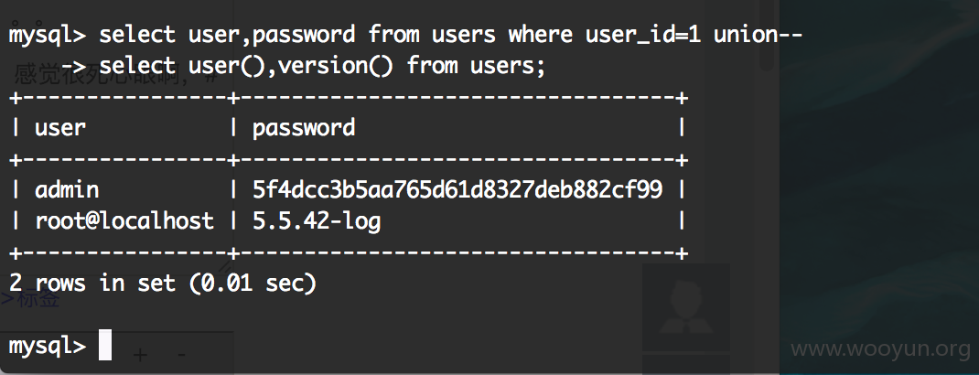Click the faint minus button behind terminal
The height and width of the screenshot is (375, 979).
(x=181, y=355)
